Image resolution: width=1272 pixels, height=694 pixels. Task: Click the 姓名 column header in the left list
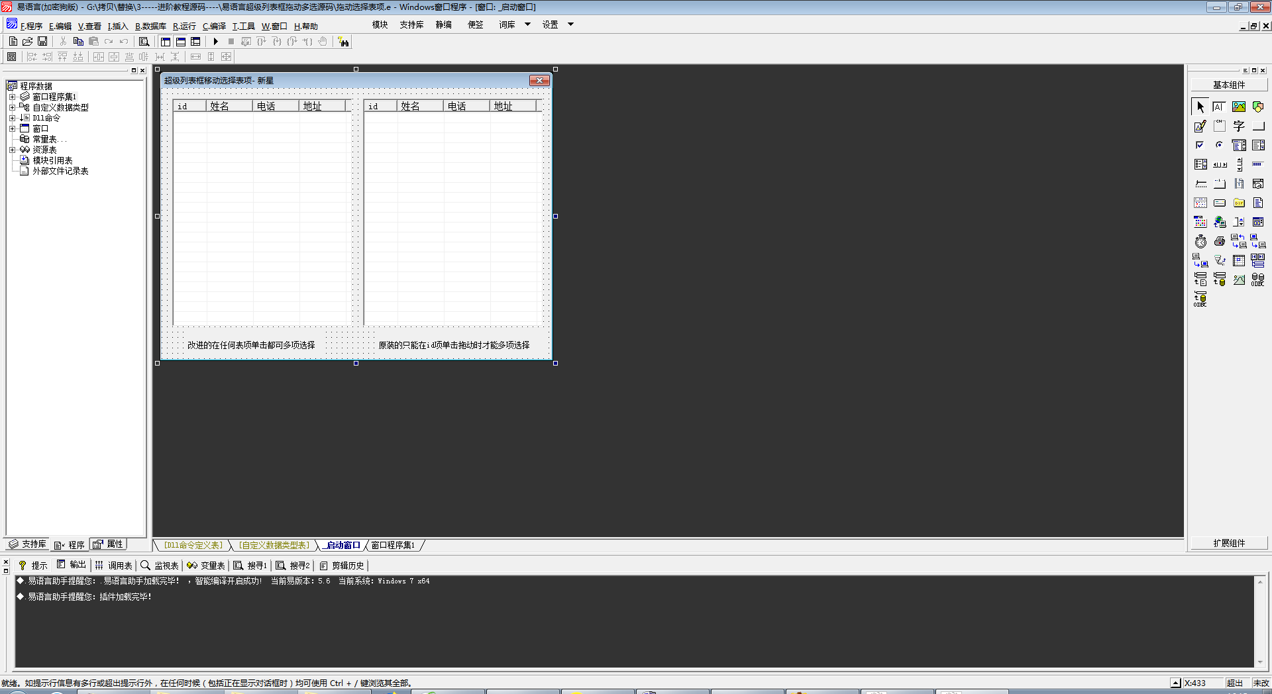[229, 106]
